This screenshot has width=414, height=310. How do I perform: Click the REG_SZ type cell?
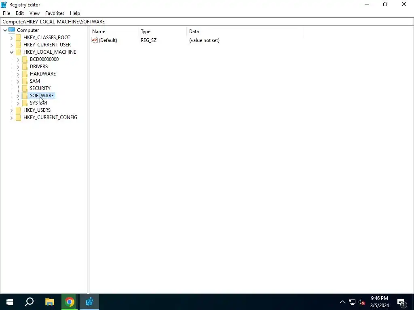[x=148, y=40]
